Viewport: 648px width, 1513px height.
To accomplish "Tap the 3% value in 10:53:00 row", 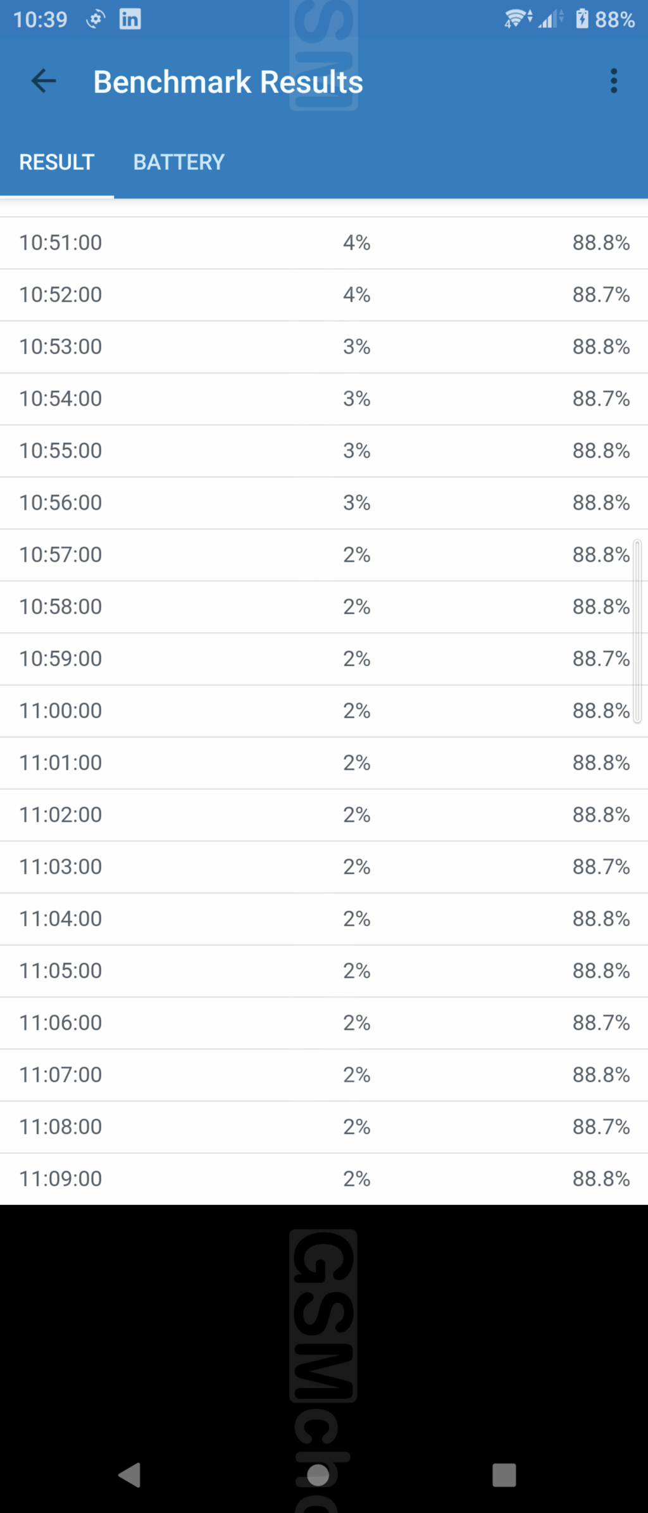I will tap(356, 347).
